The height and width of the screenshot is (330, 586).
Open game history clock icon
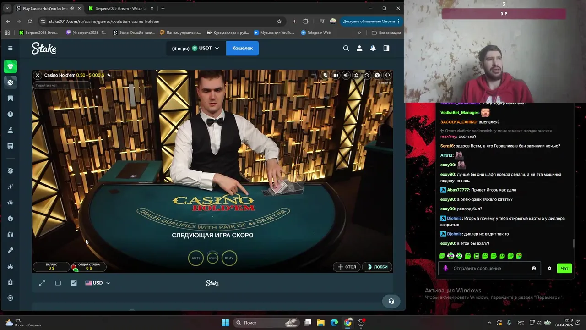(367, 75)
